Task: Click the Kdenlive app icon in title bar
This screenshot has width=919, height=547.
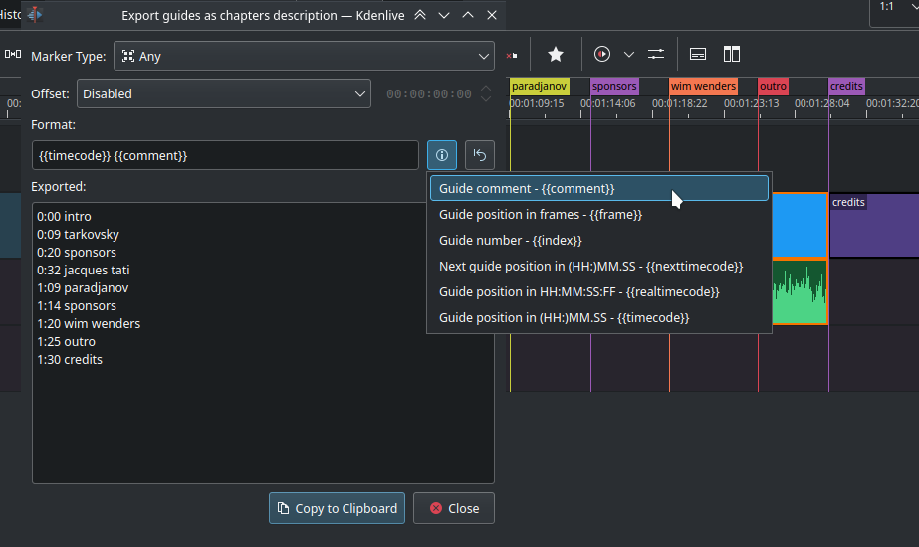Action: (x=36, y=15)
